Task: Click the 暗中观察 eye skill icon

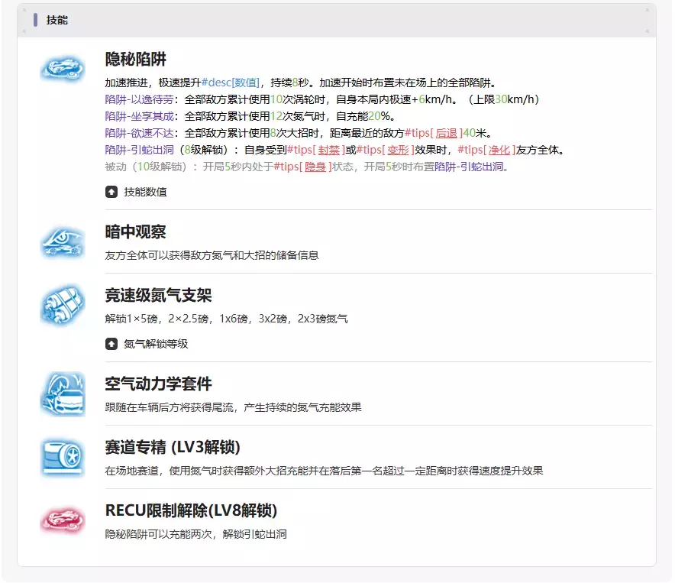Action: click(x=63, y=241)
